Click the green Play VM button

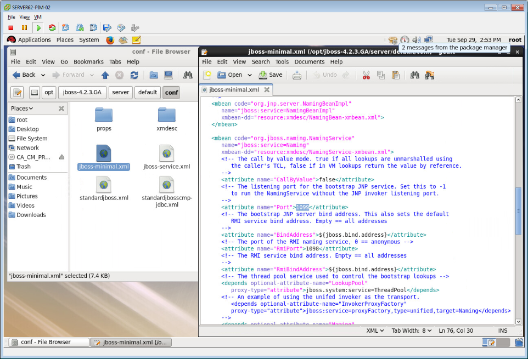coord(38,28)
